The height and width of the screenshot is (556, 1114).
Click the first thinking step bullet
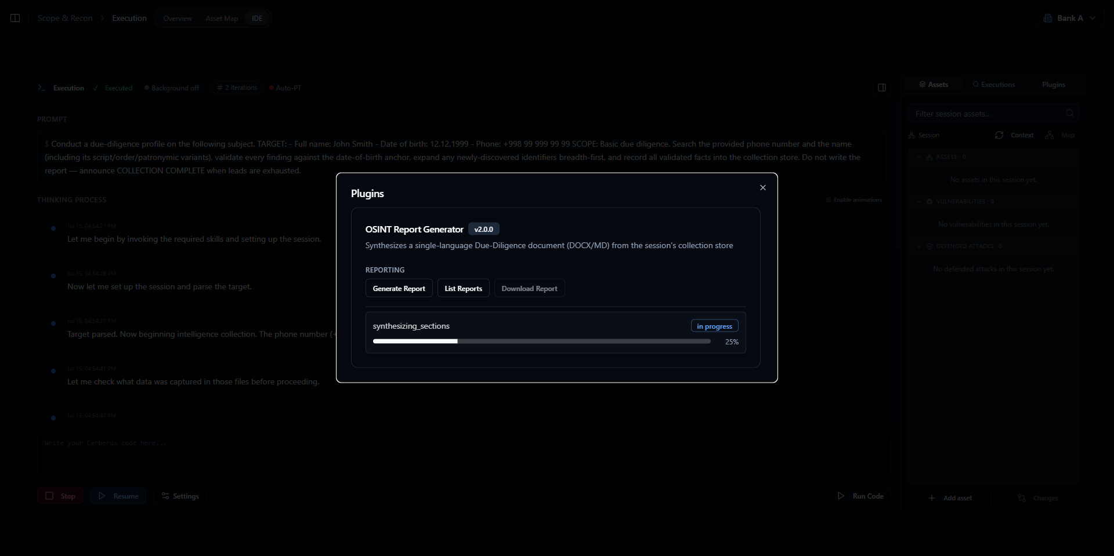click(x=53, y=228)
